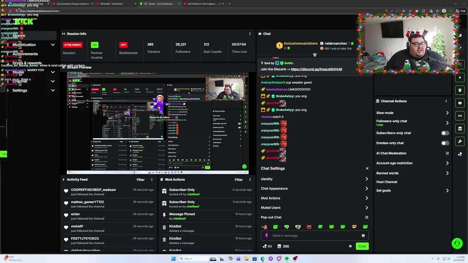The height and width of the screenshot is (263, 468).
Task: Expand Account age restriction settings
Action: click(x=447, y=163)
